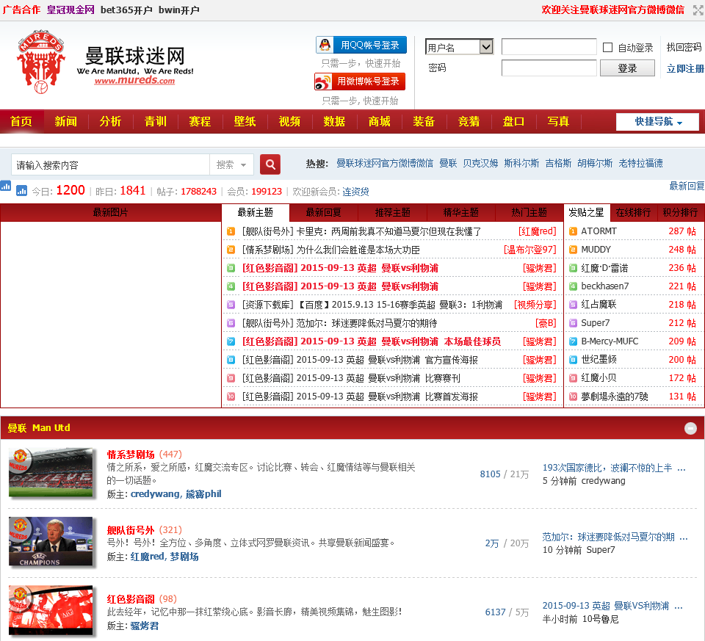Open author link [视频分享]
Image resolution: width=705 pixels, height=641 pixels.
[x=535, y=305]
